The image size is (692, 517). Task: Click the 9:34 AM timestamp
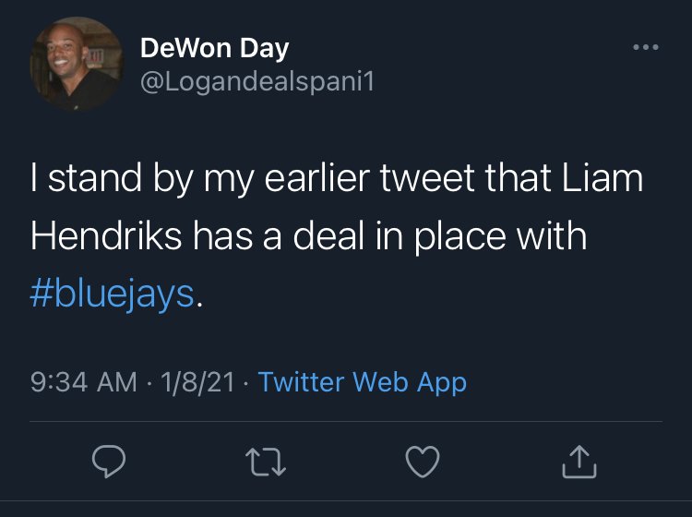tap(83, 382)
